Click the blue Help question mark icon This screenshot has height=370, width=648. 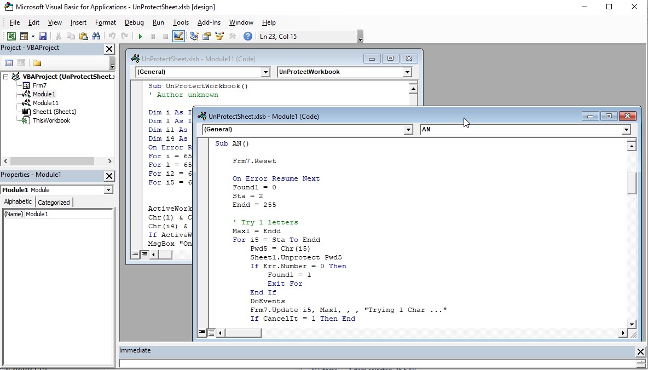click(x=248, y=36)
